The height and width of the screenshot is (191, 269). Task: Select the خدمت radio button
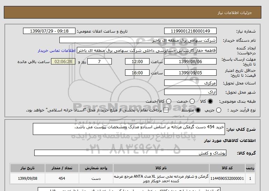click(x=192, y=101)
